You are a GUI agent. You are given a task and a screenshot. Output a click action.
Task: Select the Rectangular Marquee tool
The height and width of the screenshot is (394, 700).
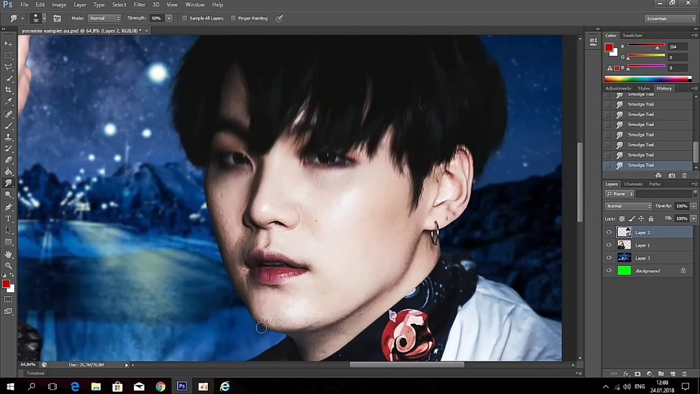pos(8,55)
